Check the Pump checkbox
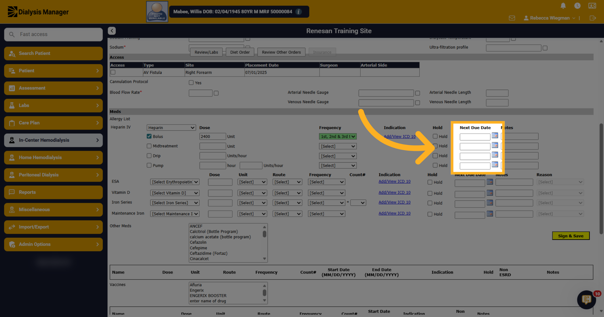 tap(149, 165)
